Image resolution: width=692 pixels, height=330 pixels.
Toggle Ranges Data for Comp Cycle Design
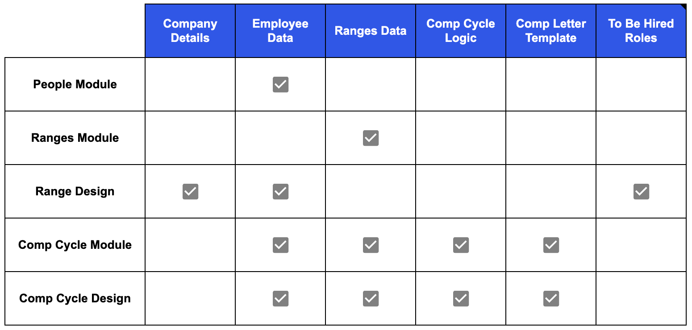pyautogui.click(x=371, y=298)
